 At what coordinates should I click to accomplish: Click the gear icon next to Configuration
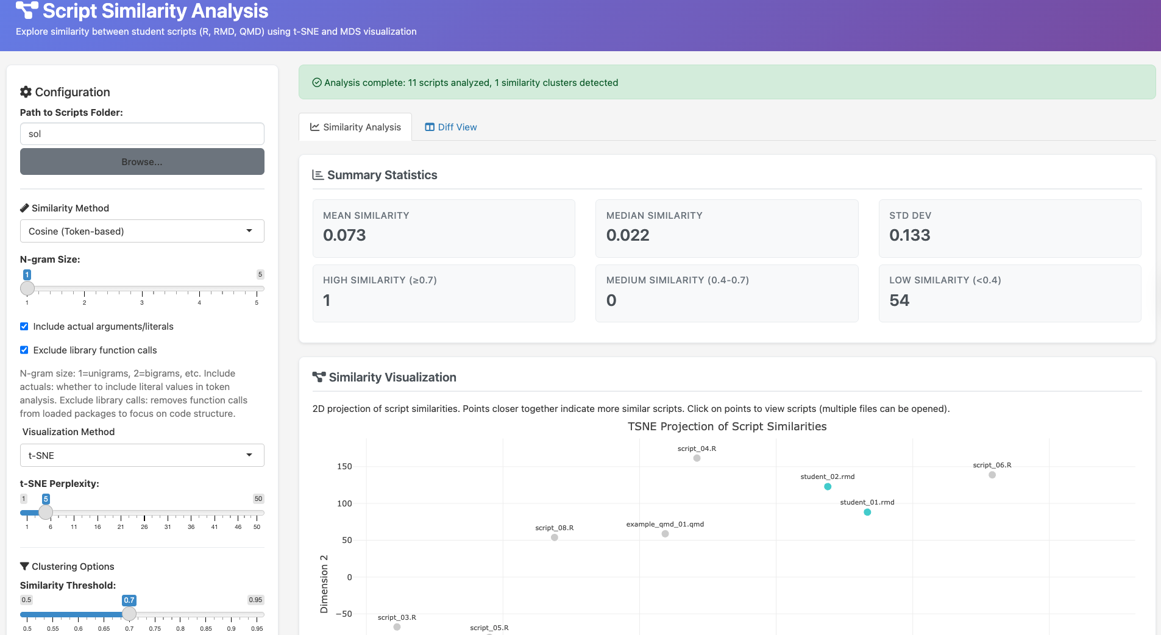pos(26,91)
